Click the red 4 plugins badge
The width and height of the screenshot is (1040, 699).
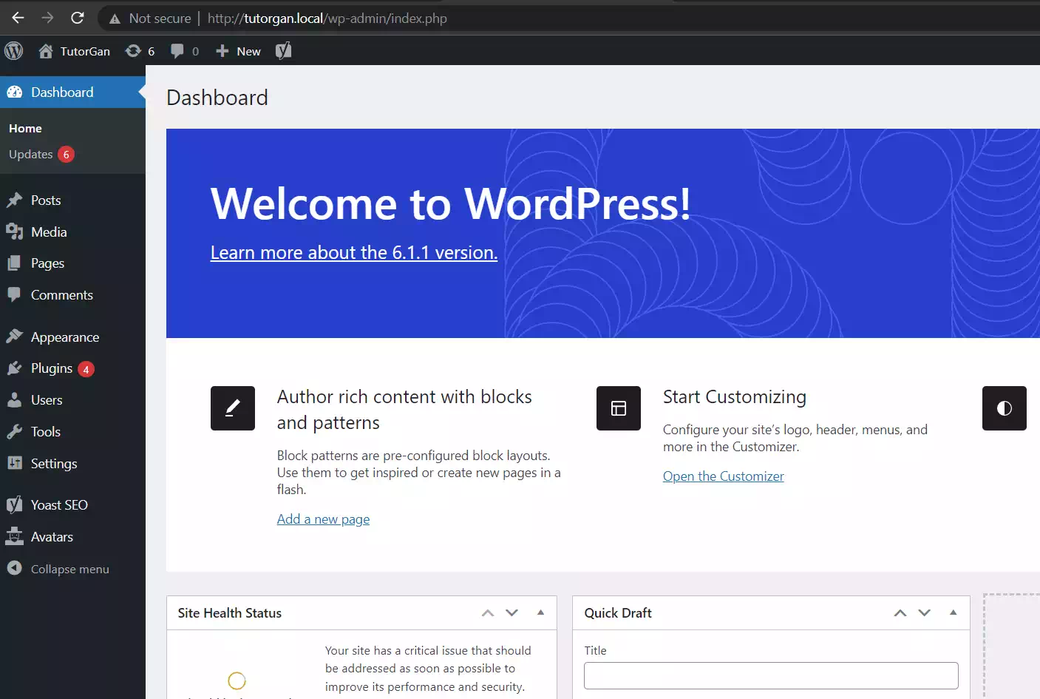pos(86,369)
